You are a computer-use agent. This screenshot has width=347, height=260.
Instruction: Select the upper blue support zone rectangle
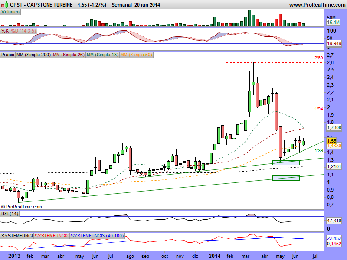pos(286,163)
